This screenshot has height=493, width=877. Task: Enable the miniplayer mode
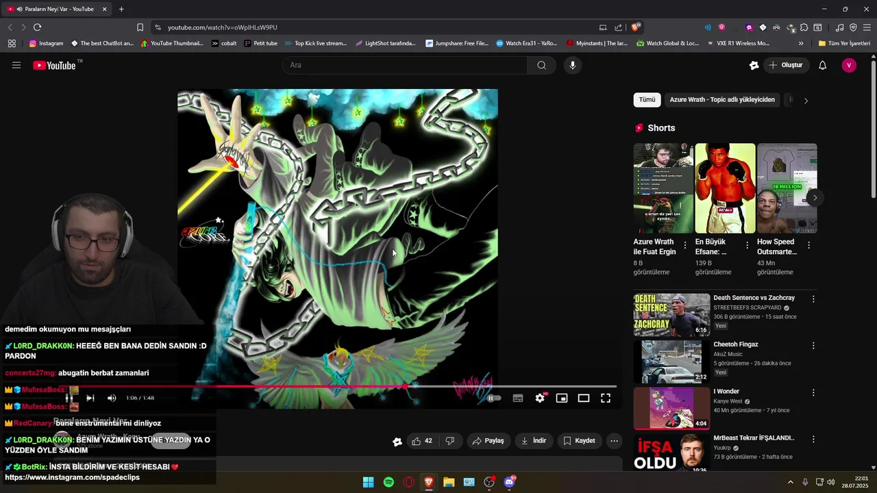(x=562, y=398)
